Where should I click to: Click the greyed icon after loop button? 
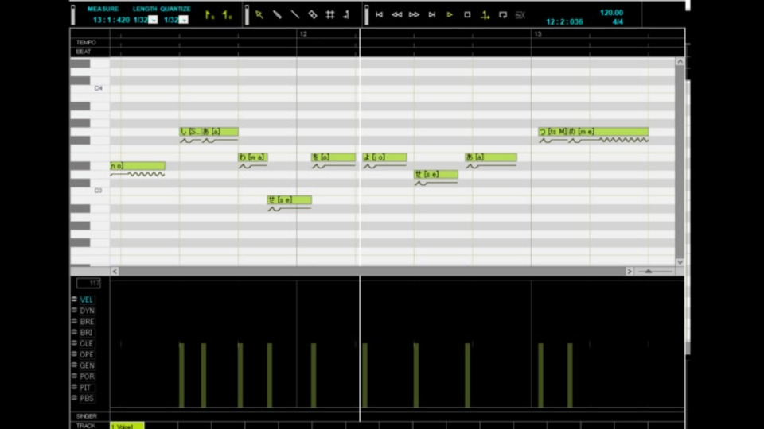click(x=520, y=16)
